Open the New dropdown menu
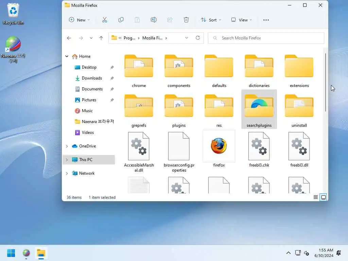Image resolution: width=348 pixels, height=261 pixels. coord(79,20)
